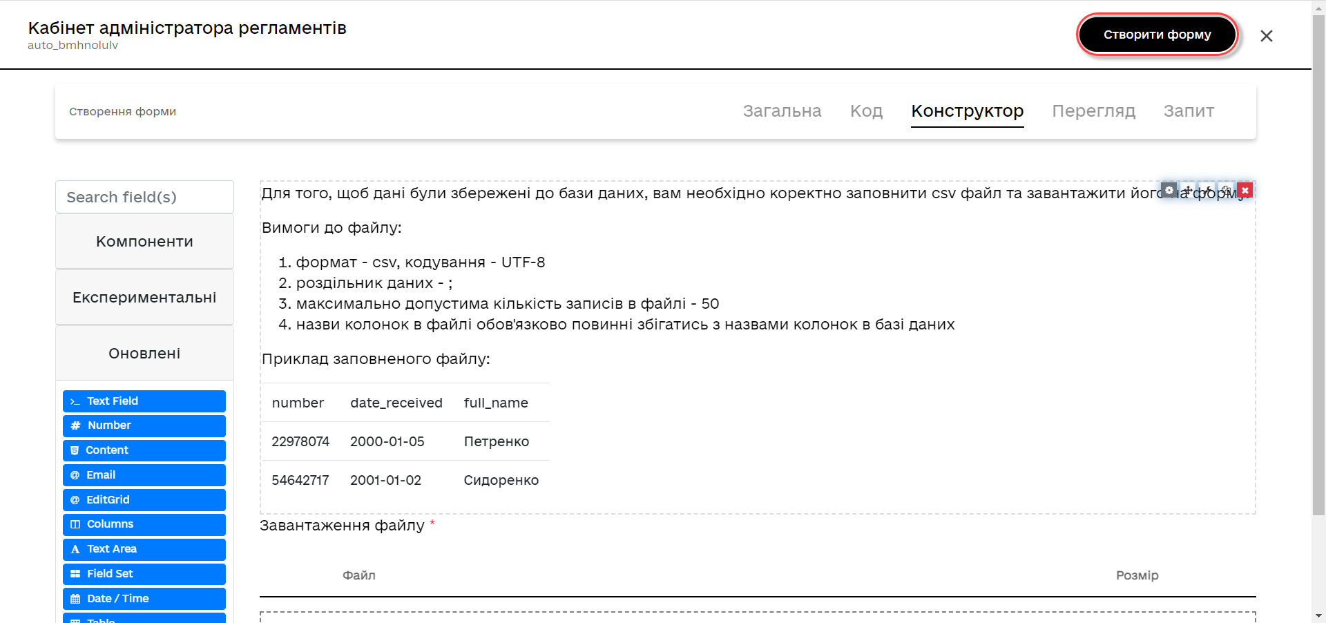The height and width of the screenshot is (623, 1326).
Task: Click the Файл column header
Action: point(359,575)
